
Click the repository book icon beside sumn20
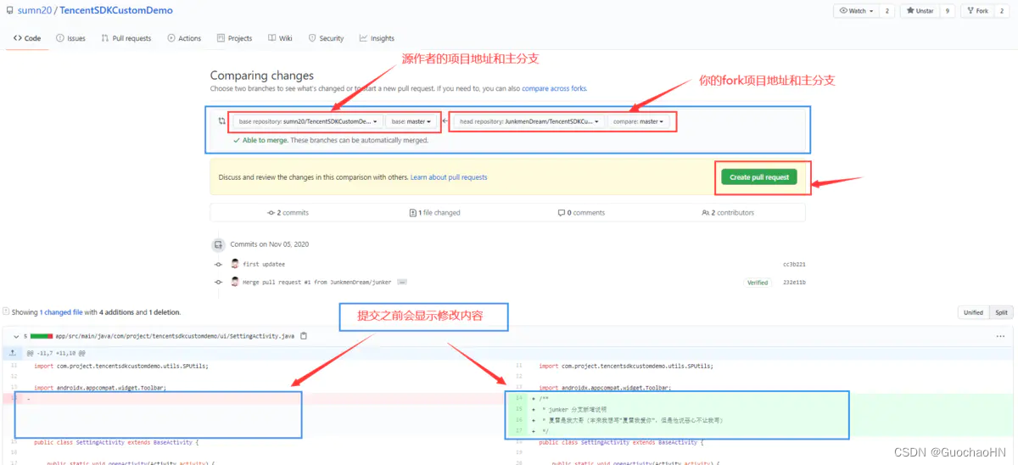pos(9,11)
